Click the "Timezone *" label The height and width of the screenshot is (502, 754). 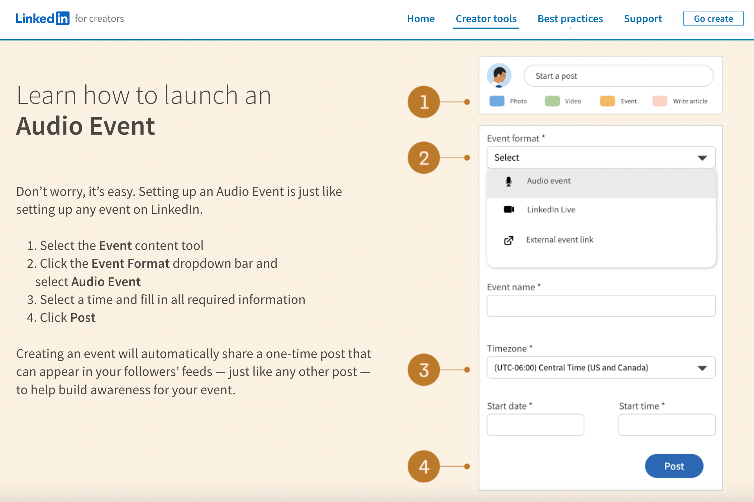(x=510, y=349)
